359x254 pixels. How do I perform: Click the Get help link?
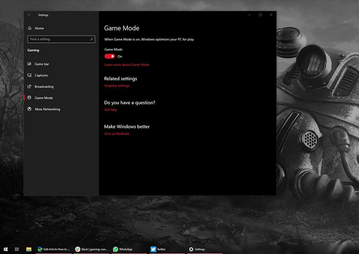pos(110,109)
